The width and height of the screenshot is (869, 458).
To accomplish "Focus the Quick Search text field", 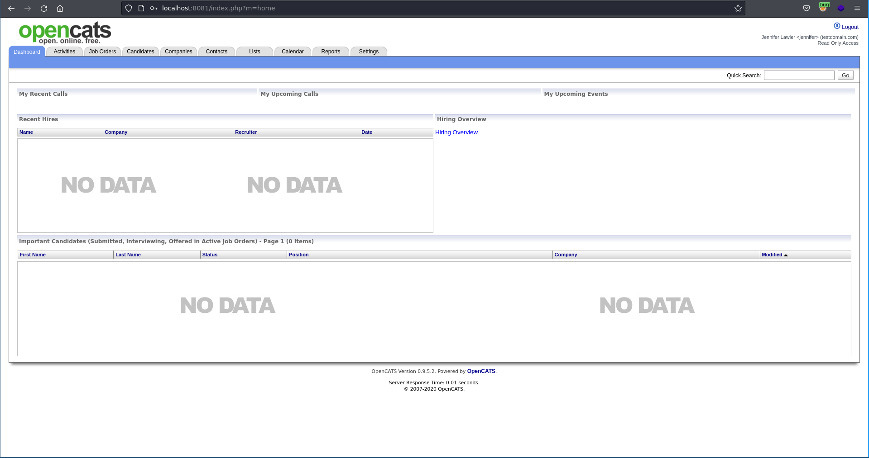I will pyautogui.click(x=799, y=76).
